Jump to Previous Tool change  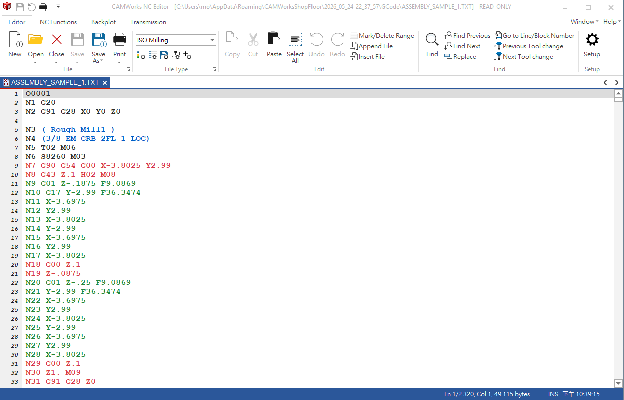tap(528, 46)
